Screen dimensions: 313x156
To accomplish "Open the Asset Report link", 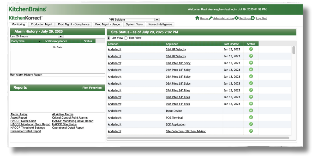I will tap(19, 118).
